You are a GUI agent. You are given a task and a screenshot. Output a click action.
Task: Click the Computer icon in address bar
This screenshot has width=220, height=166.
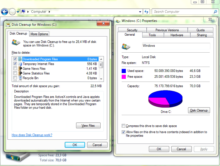(x=23, y=12)
